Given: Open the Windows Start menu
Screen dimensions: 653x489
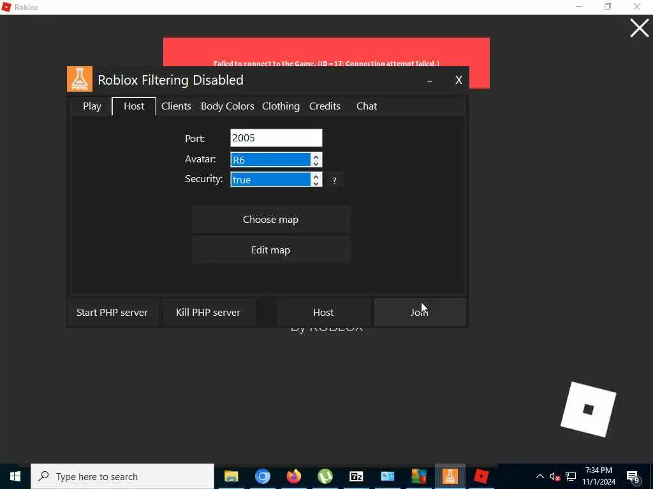Looking at the screenshot, I should pos(15,476).
